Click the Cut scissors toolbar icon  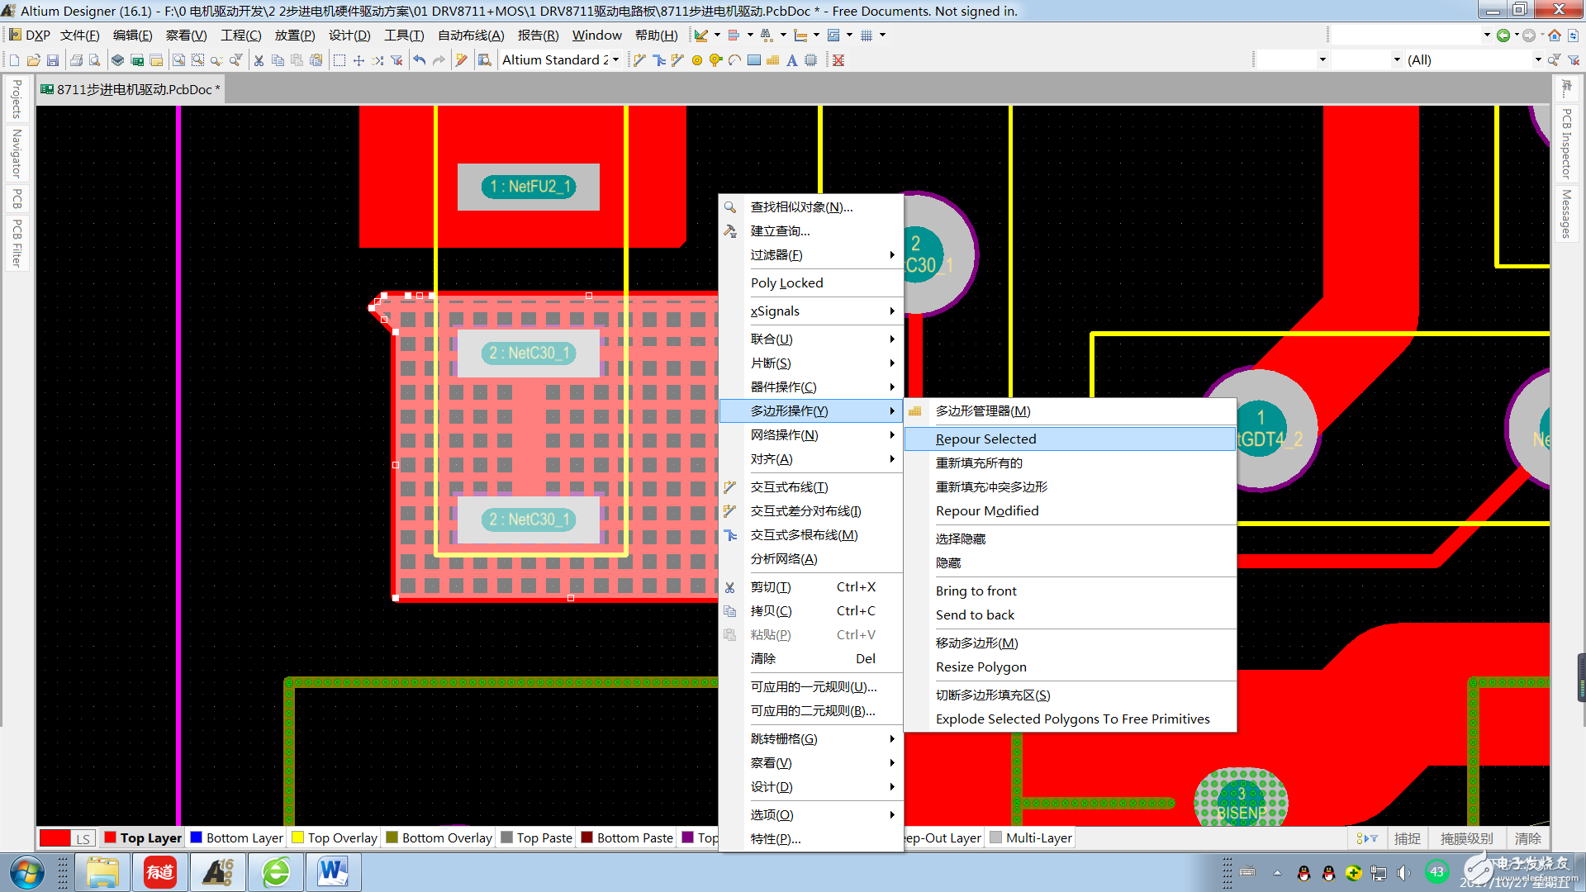coord(259,60)
